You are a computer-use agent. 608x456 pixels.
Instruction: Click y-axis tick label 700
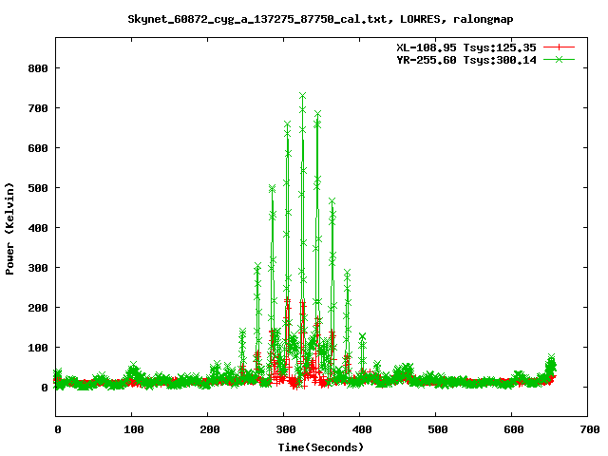click(x=38, y=108)
